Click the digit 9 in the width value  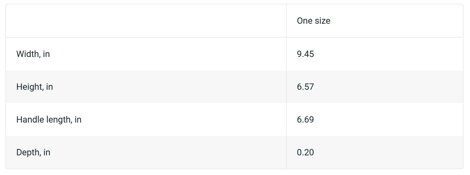(299, 54)
